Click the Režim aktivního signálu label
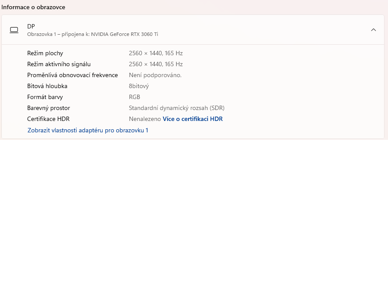The height and width of the screenshot is (284, 388). click(x=59, y=64)
